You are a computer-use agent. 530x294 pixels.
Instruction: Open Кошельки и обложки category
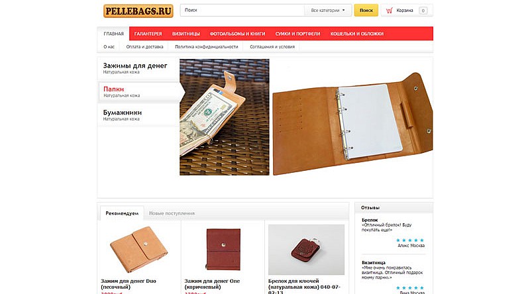click(357, 34)
